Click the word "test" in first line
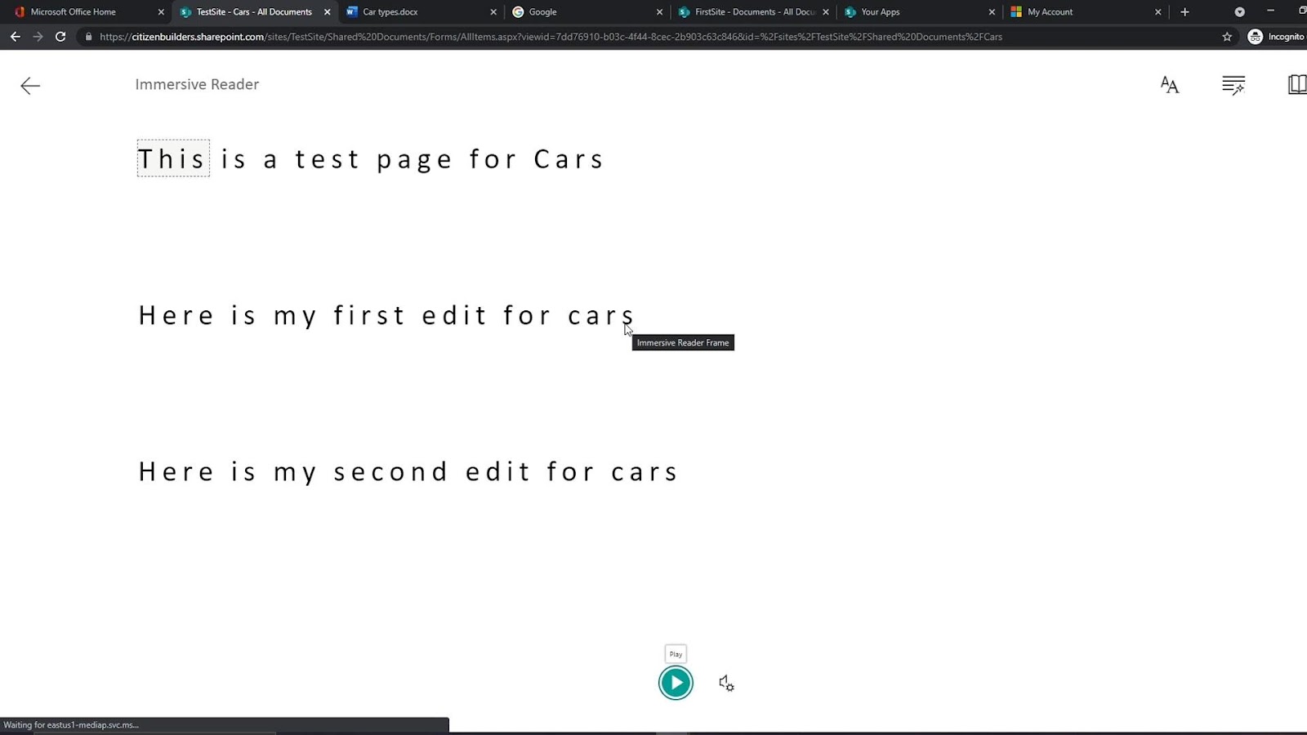The image size is (1307, 735). point(327,159)
